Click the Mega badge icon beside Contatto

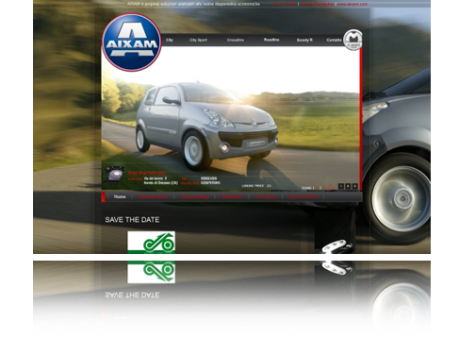pos(352,40)
